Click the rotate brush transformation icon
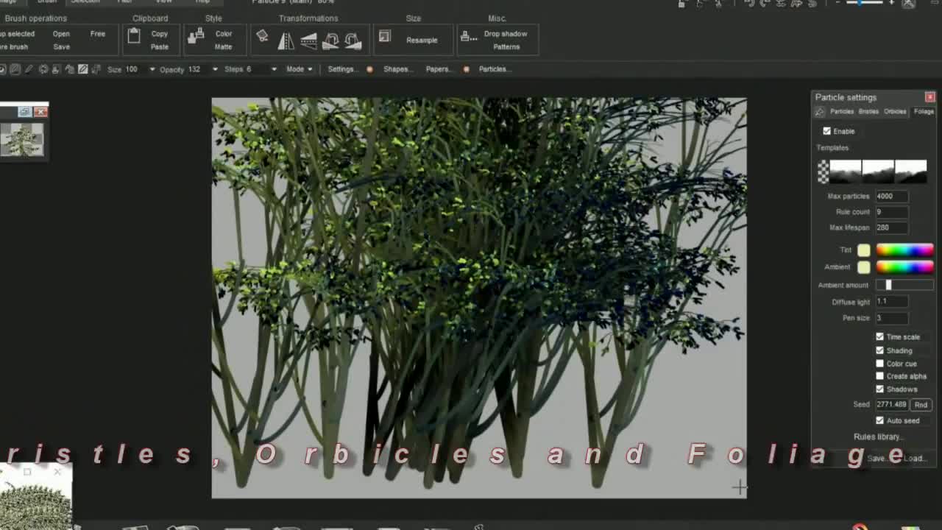 [x=330, y=40]
